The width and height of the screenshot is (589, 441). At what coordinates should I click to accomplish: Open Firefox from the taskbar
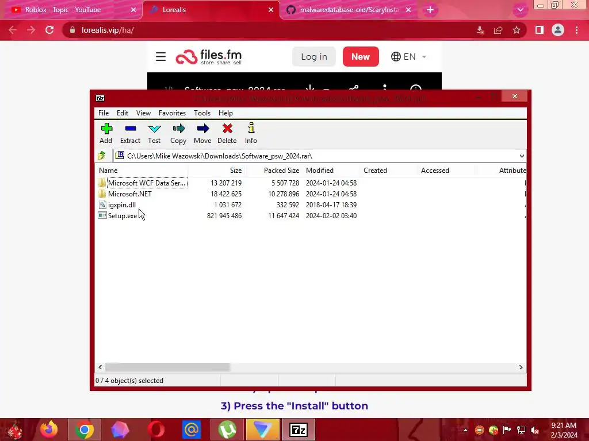49,430
